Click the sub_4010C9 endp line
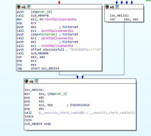Screen dimensions: 151x136 pos(38,124)
